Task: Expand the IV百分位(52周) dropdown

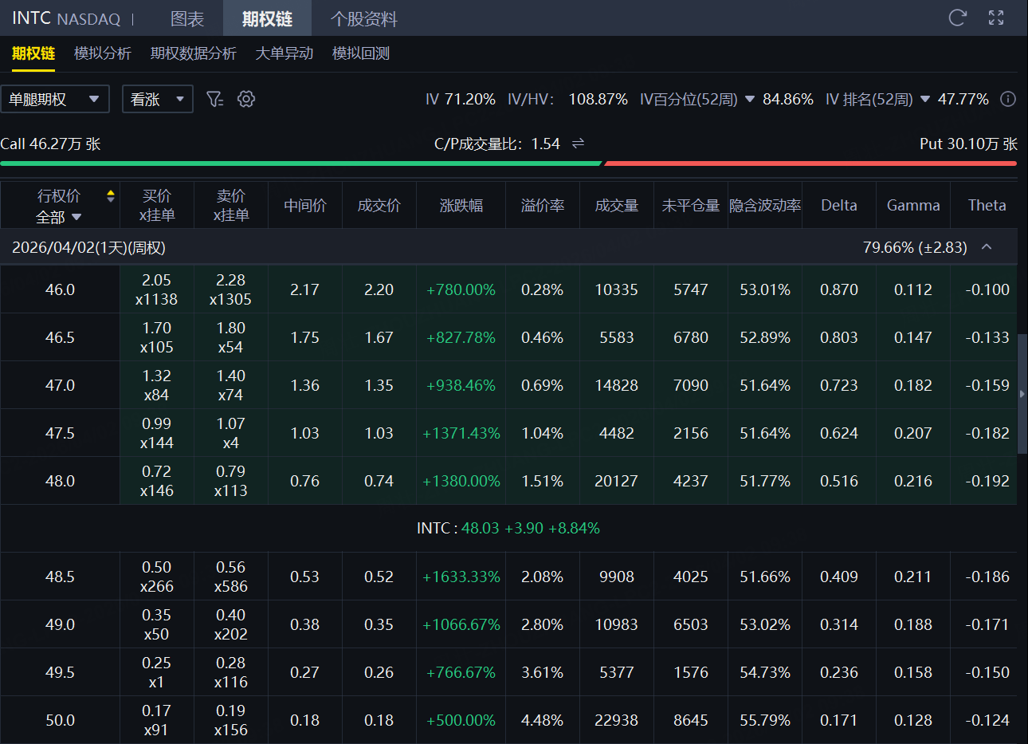Action: (749, 100)
